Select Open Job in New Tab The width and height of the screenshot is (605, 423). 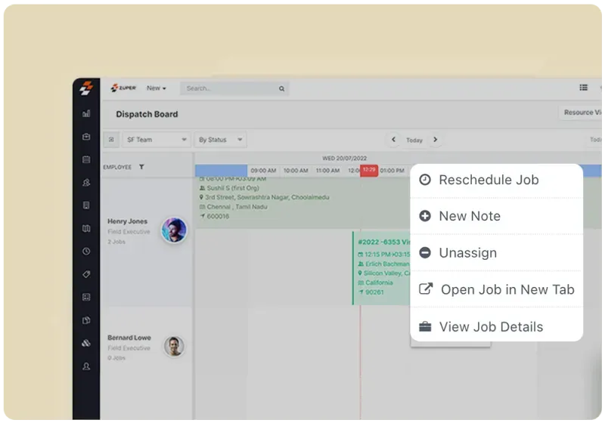tap(507, 289)
